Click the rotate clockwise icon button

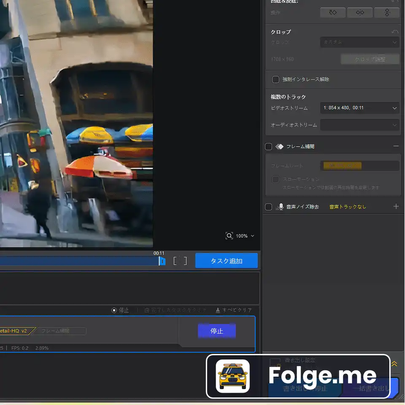point(333,13)
